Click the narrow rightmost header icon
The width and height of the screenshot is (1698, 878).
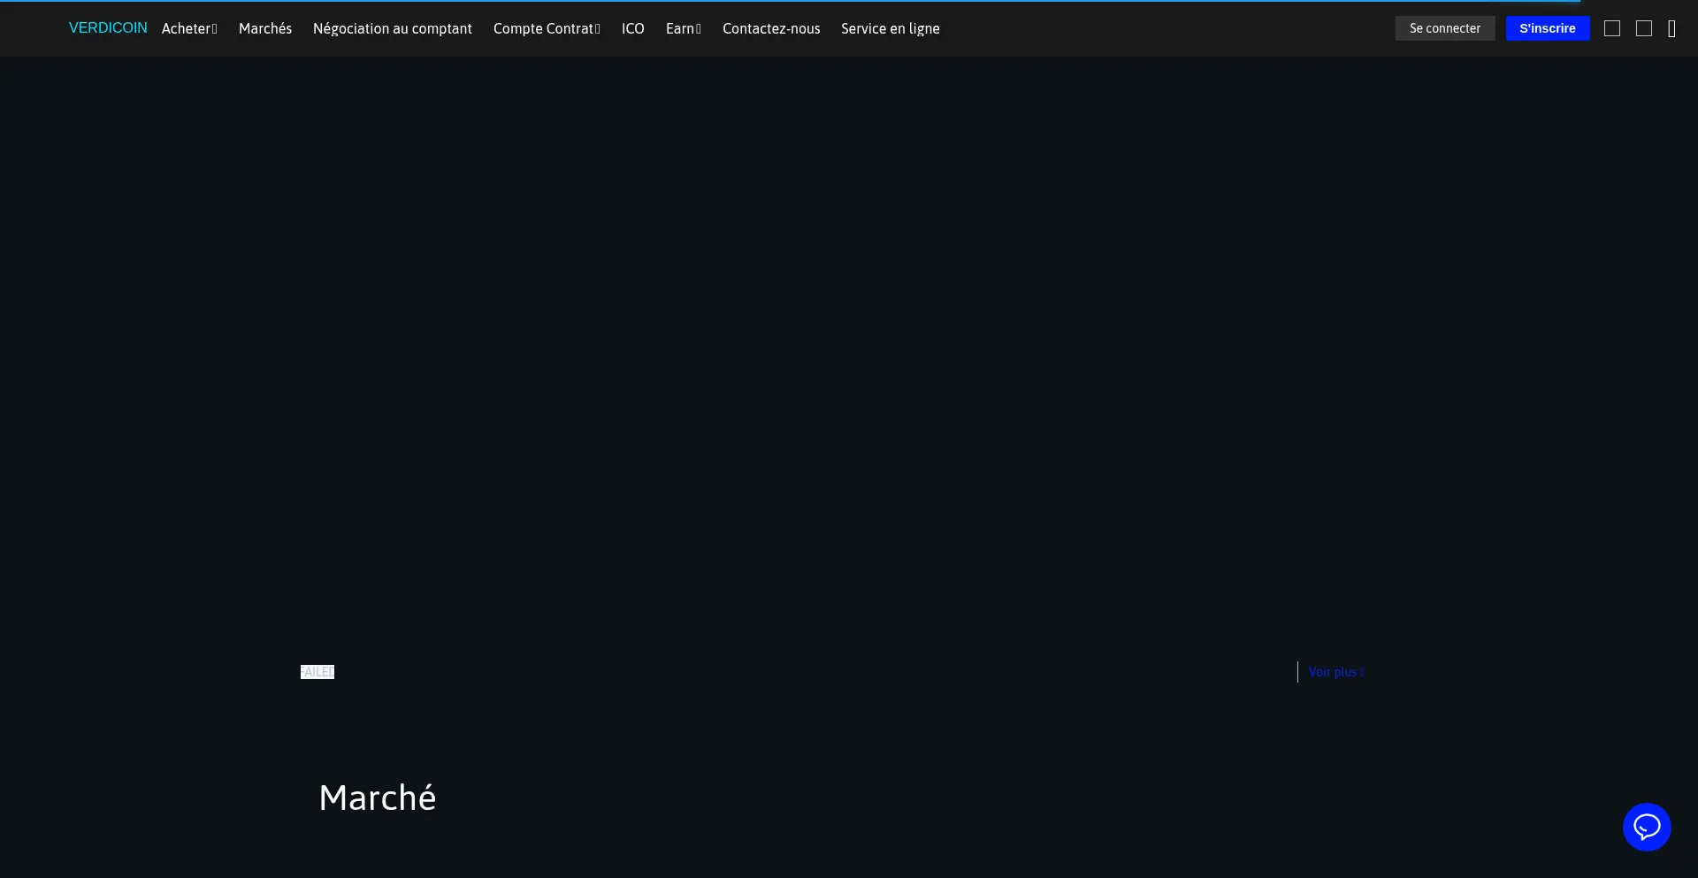[1671, 28]
